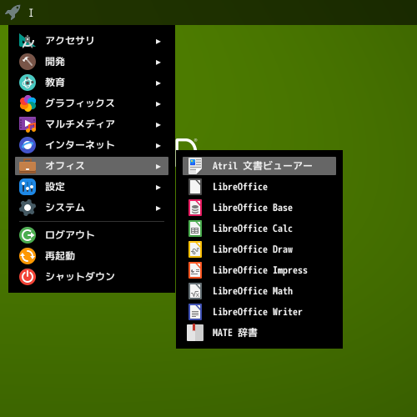Open the 開発 menu category
The width and height of the screenshot is (417, 417).
click(92, 62)
